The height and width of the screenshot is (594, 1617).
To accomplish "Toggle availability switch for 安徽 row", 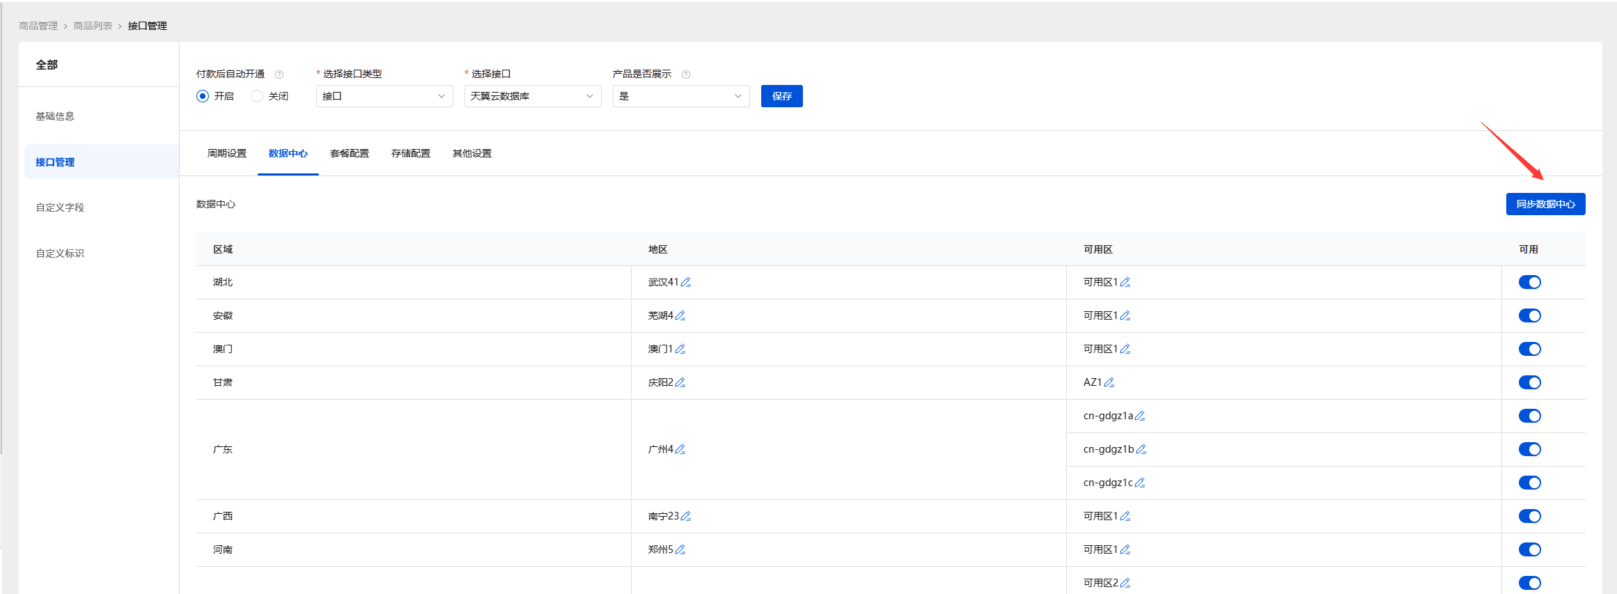I will point(1530,315).
